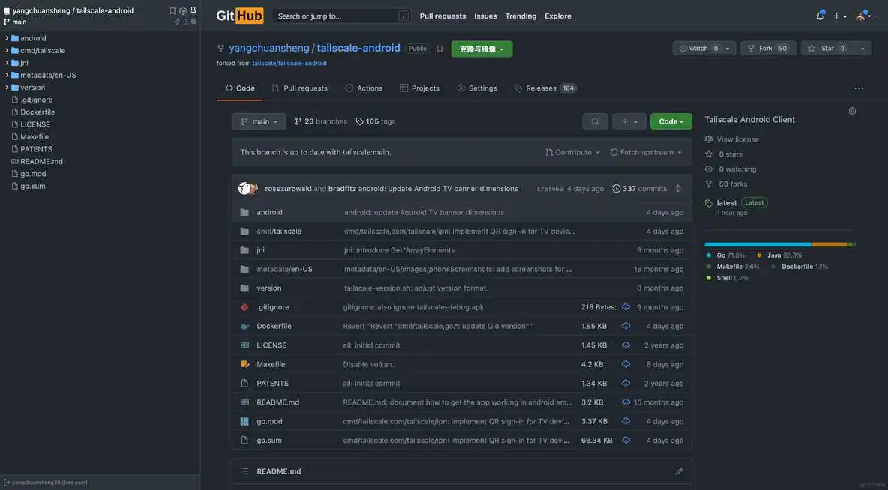888x490 pixels.
Task: Expand the android folder in sidebar tree
Action: click(x=7, y=38)
